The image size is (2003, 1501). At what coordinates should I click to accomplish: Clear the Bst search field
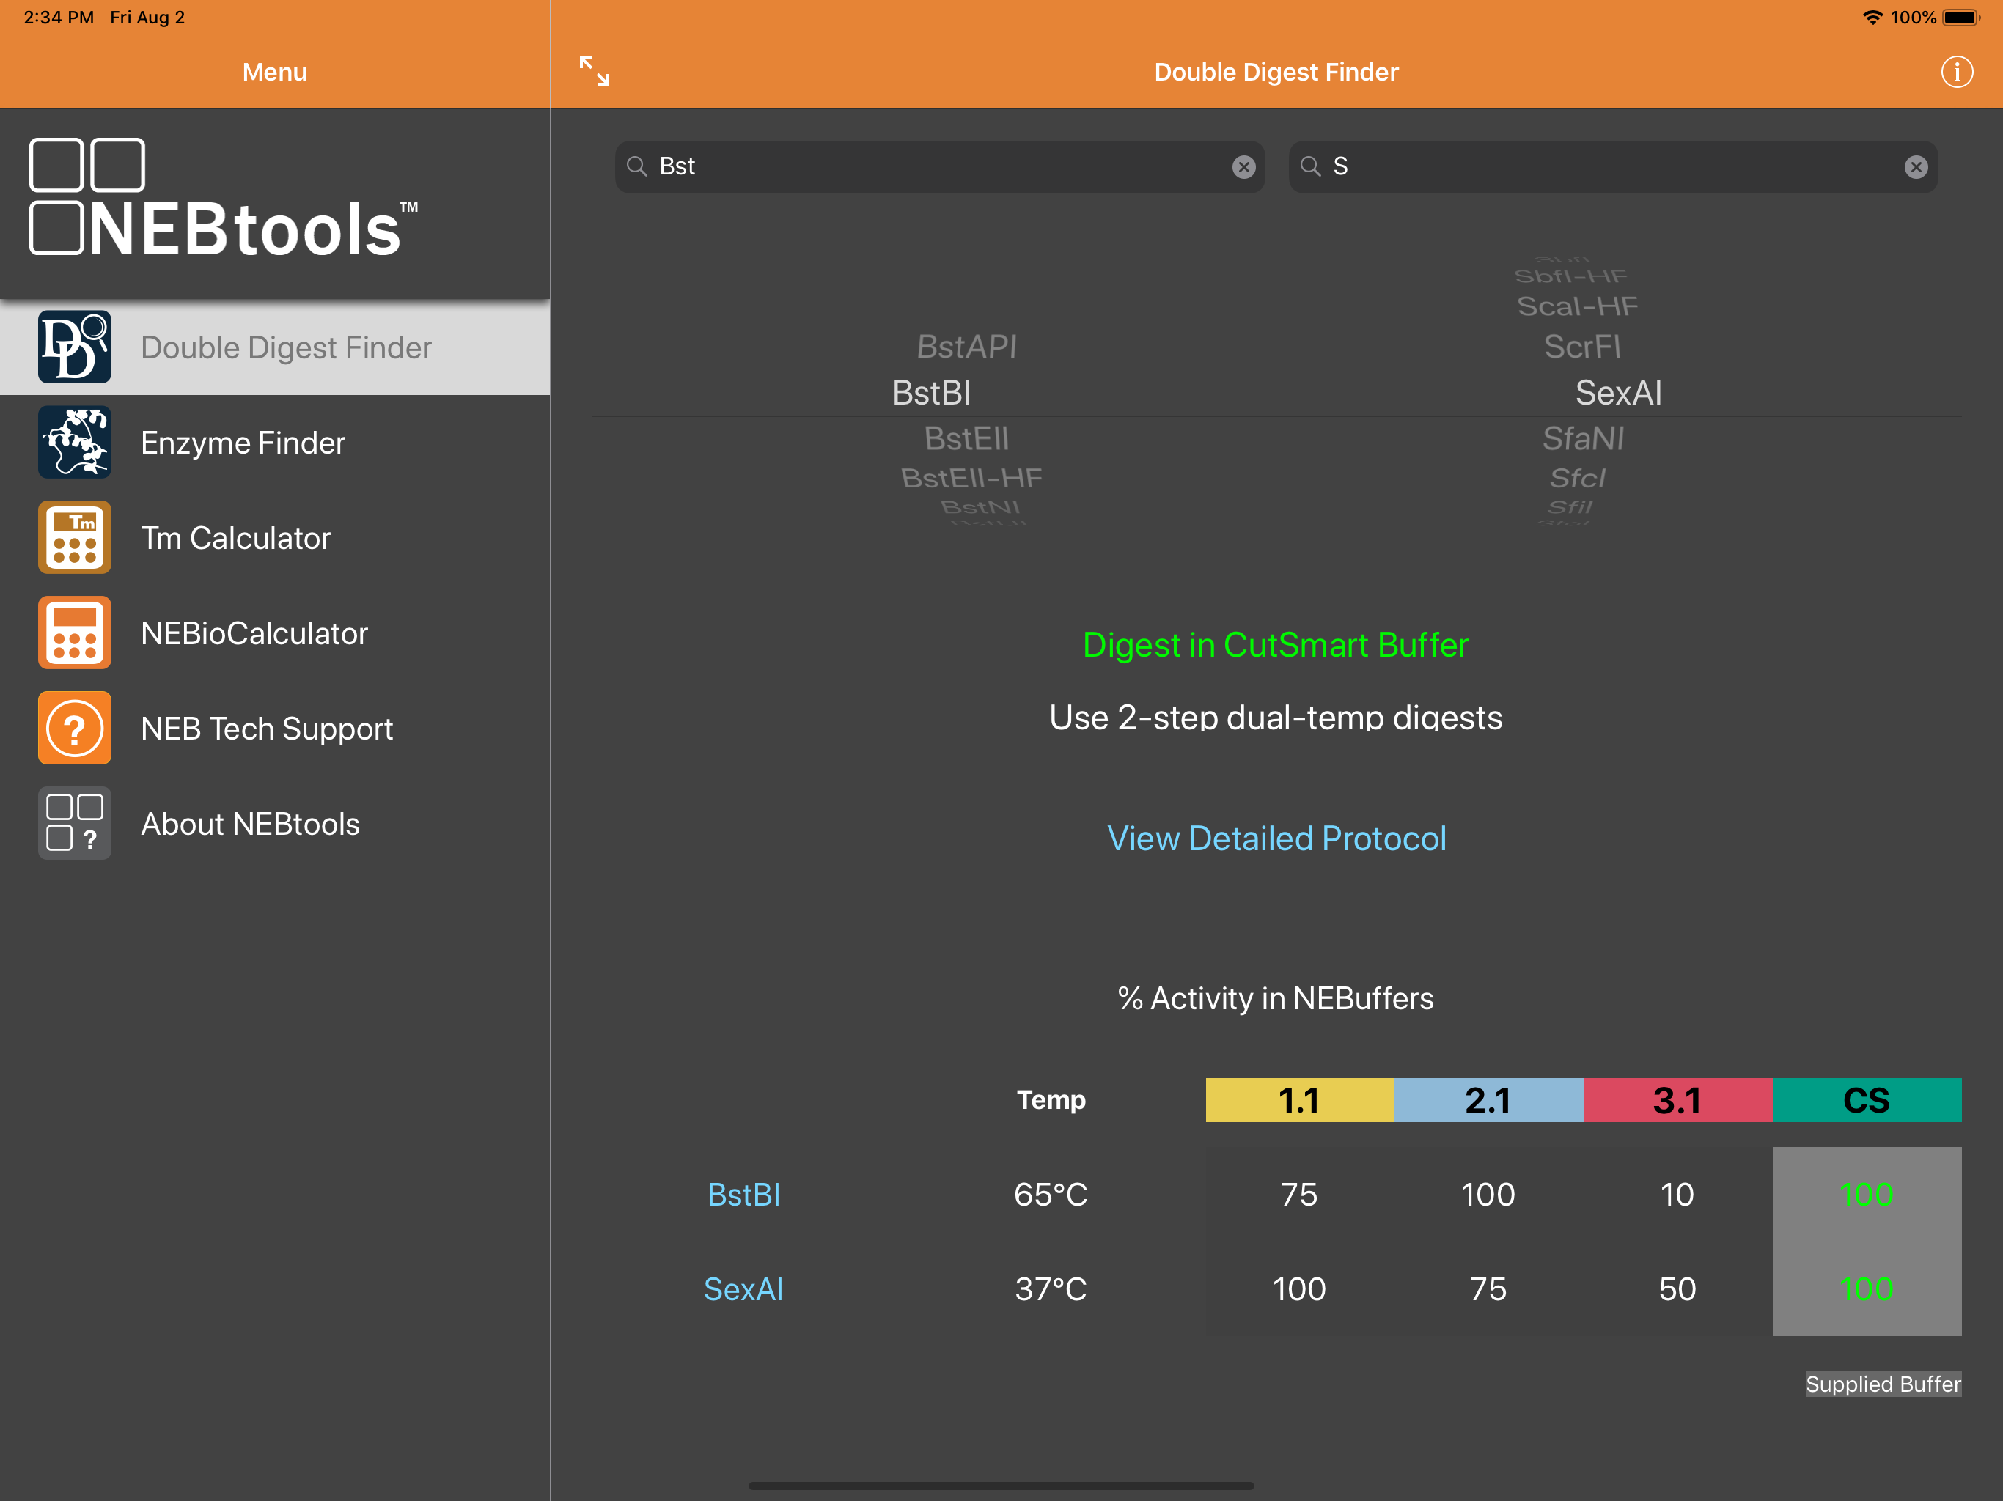[x=1243, y=166]
